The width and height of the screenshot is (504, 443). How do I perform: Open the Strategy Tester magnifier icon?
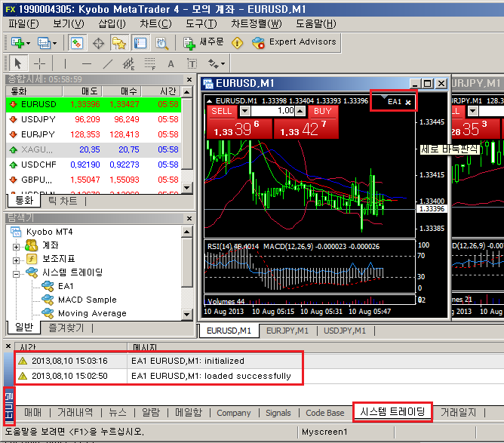pyautogui.click(x=161, y=43)
